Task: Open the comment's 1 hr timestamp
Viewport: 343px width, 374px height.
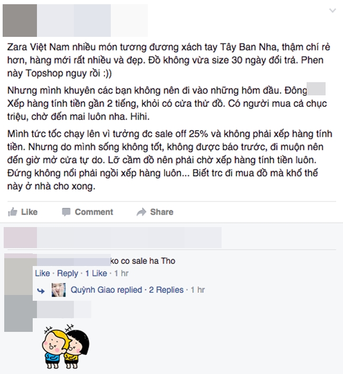Action: click(x=121, y=273)
